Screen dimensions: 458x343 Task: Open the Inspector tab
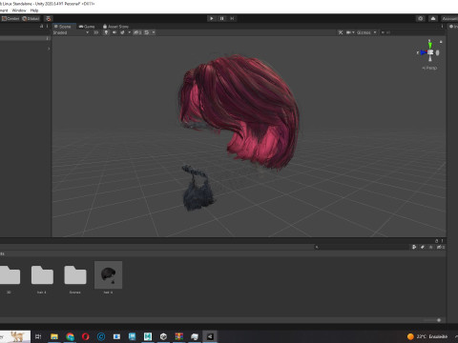pos(453,27)
